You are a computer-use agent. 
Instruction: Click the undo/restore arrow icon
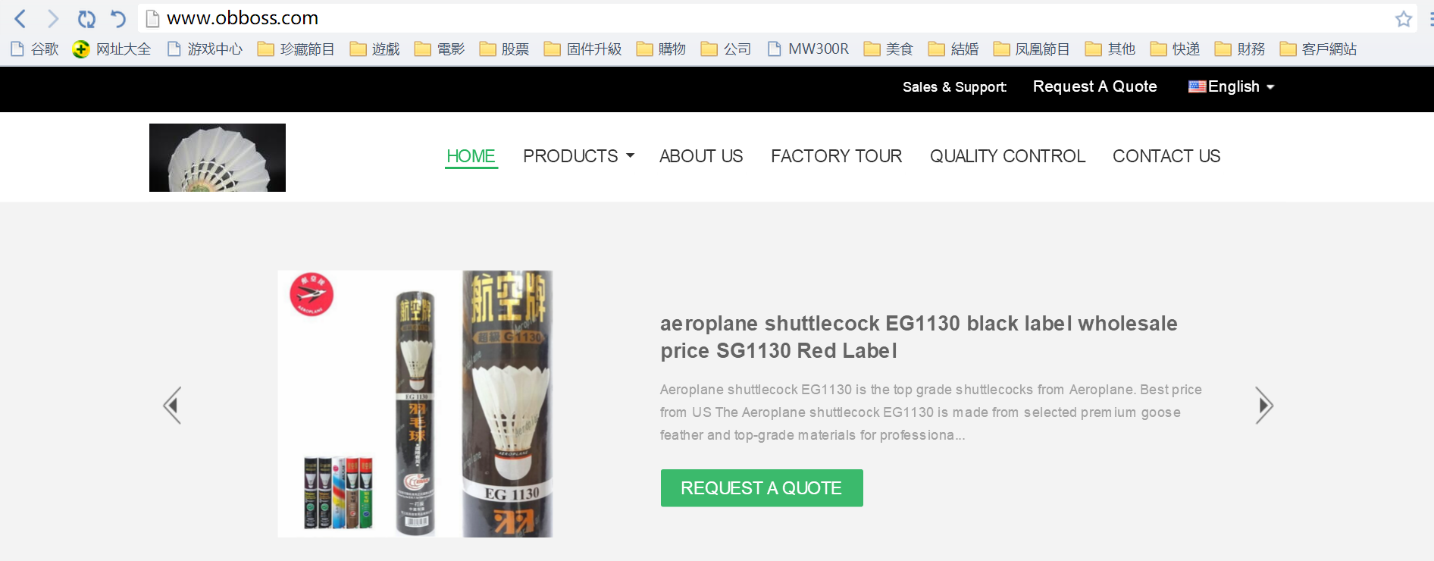coord(118,18)
